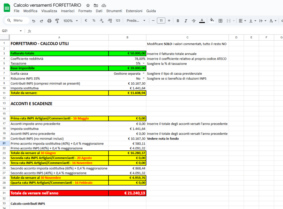Open the fill color paint bucket
The width and height of the screenshot is (283, 209).
tap(212, 20)
